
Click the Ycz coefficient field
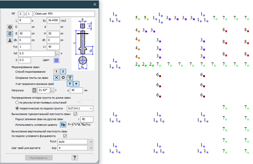[24, 47]
